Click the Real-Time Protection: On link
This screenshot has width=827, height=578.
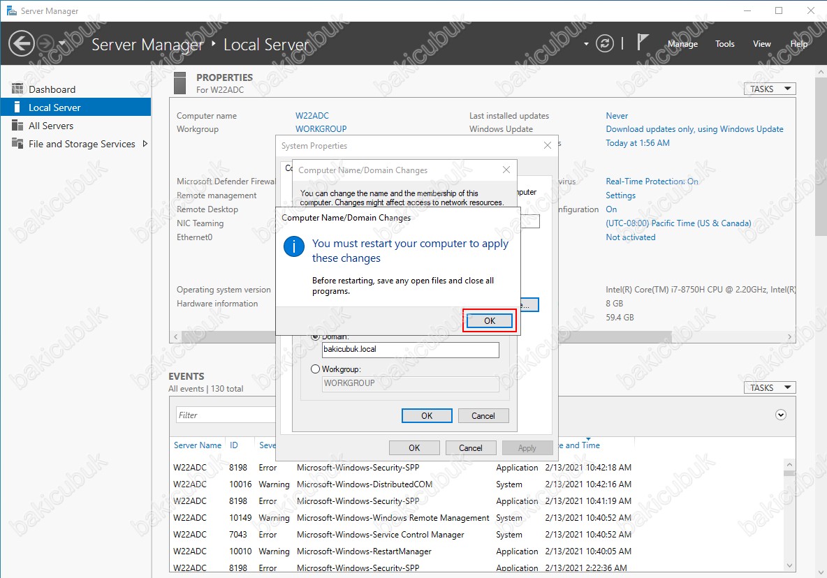pos(652,181)
